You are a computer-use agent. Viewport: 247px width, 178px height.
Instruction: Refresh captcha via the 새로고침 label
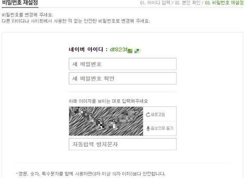click(158, 115)
